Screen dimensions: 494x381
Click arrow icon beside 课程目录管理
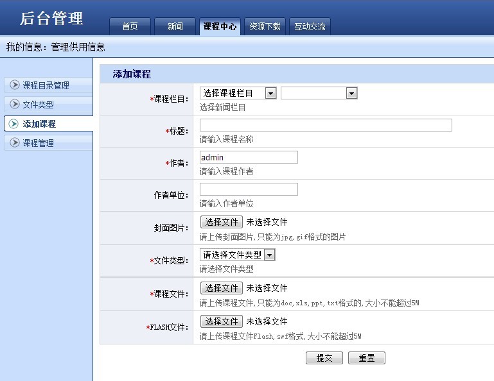click(x=15, y=85)
